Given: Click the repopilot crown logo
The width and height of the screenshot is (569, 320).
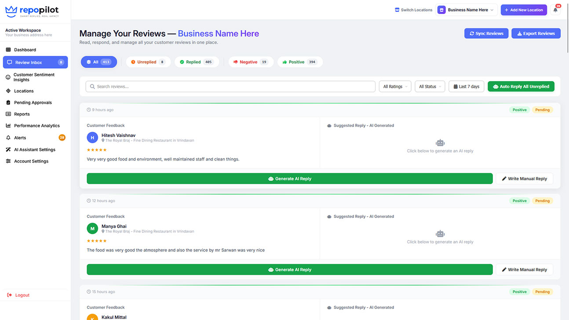Looking at the screenshot, I should pyautogui.click(x=11, y=11).
